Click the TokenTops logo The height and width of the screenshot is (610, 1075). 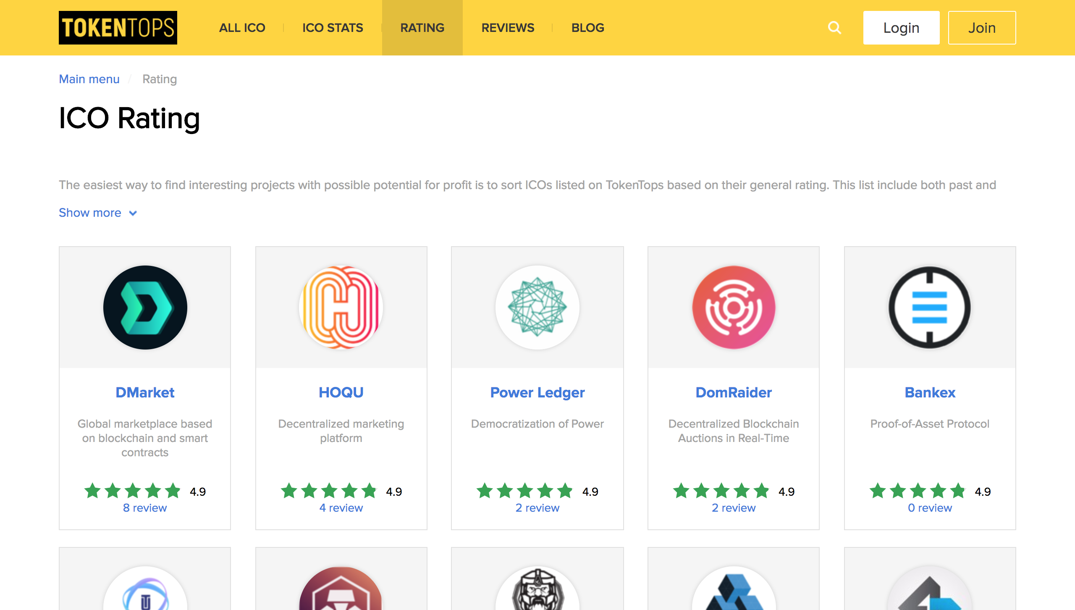click(x=118, y=28)
